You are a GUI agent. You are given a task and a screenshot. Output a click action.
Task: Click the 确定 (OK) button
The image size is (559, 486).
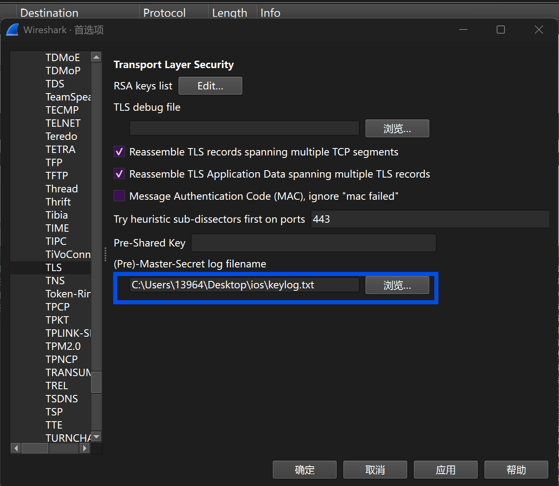(305, 470)
